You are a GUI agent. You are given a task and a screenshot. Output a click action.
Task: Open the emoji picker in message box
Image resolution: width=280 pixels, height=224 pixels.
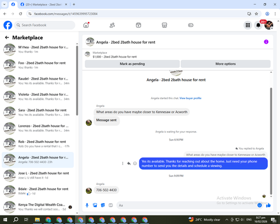(x=259, y=206)
